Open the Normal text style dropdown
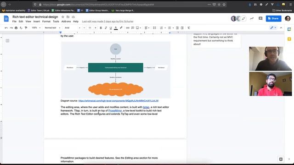The height and width of the screenshot is (165, 294). coord(52,28)
